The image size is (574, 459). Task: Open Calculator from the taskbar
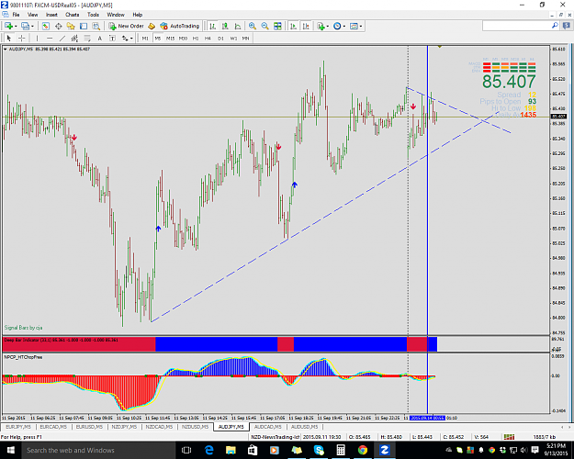(341, 450)
